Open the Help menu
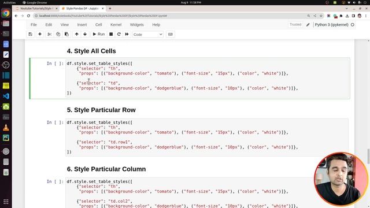Screen dimensions: 370x208 pyautogui.click(x=156, y=24)
